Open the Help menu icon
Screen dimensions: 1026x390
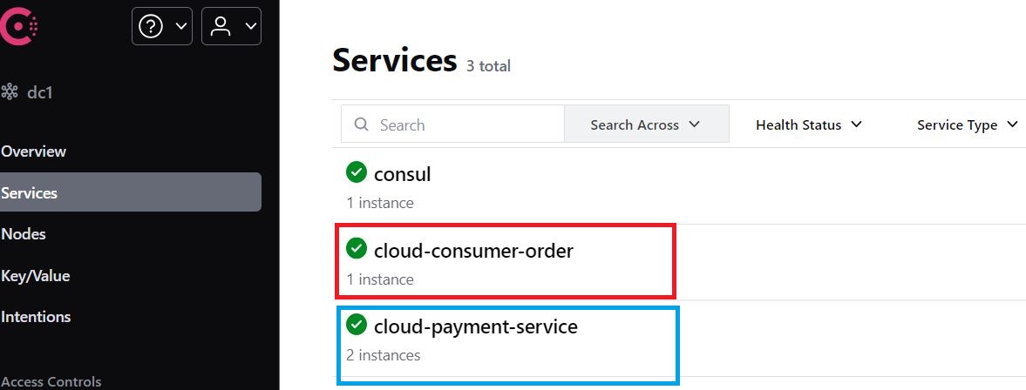(x=152, y=27)
